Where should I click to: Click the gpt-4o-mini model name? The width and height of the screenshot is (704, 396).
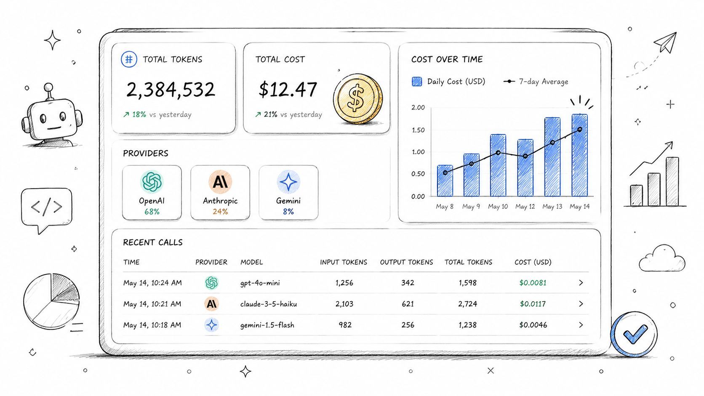pyautogui.click(x=260, y=283)
